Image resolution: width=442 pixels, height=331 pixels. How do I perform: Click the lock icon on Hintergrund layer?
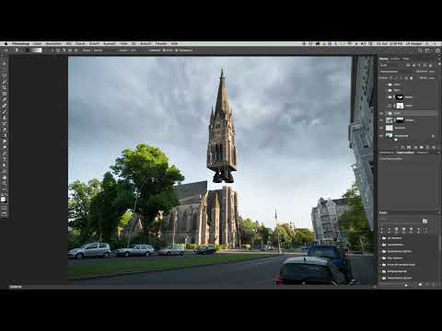tap(433, 136)
